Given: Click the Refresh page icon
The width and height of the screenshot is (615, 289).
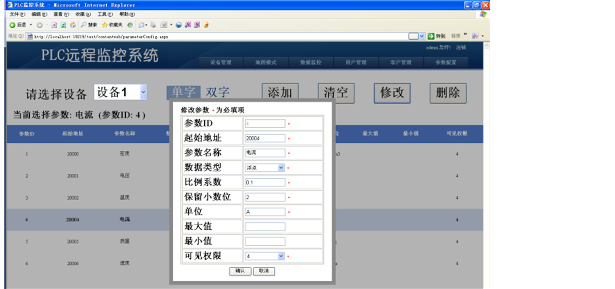Looking at the screenshot, I should (x=63, y=25).
